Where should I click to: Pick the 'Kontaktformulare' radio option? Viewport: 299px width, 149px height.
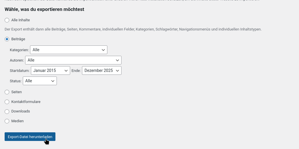pos(7,102)
